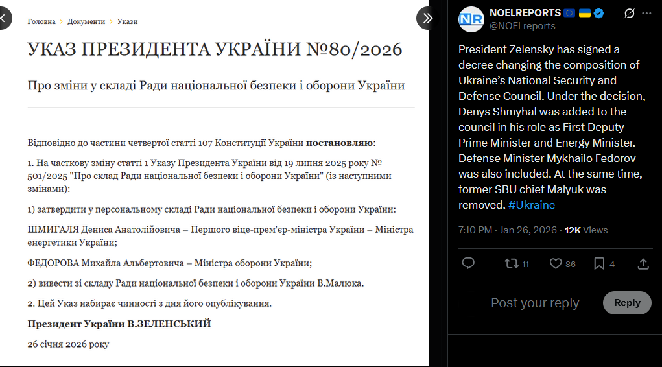Click the blue verified badge

tap(598, 14)
